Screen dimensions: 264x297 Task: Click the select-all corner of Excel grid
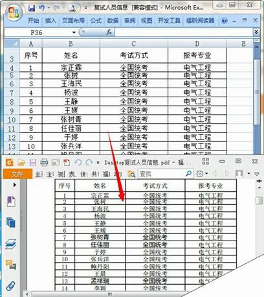coord(12,43)
